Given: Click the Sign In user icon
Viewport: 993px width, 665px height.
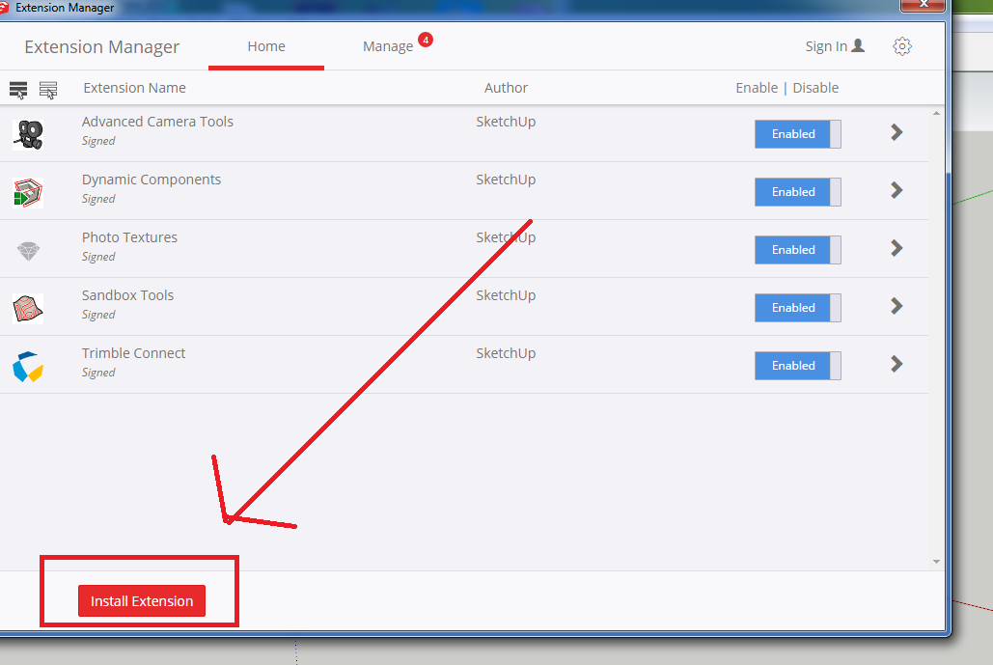Looking at the screenshot, I should pyautogui.click(x=860, y=45).
